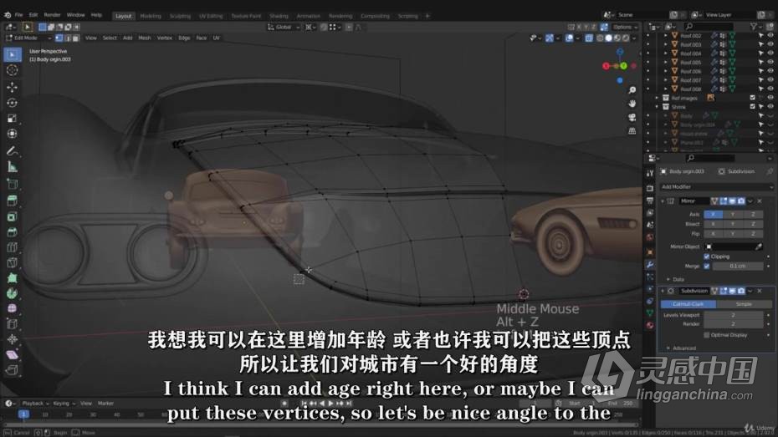Select the Smooth tool
The width and height of the screenshot is (778, 437).
point(13,308)
